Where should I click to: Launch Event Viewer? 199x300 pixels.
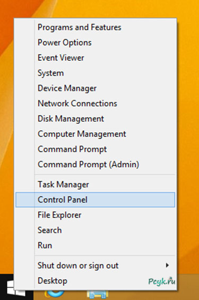[61, 58]
